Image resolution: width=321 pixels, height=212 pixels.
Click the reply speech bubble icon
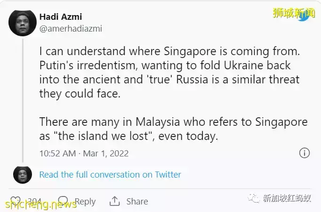coord(63,201)
